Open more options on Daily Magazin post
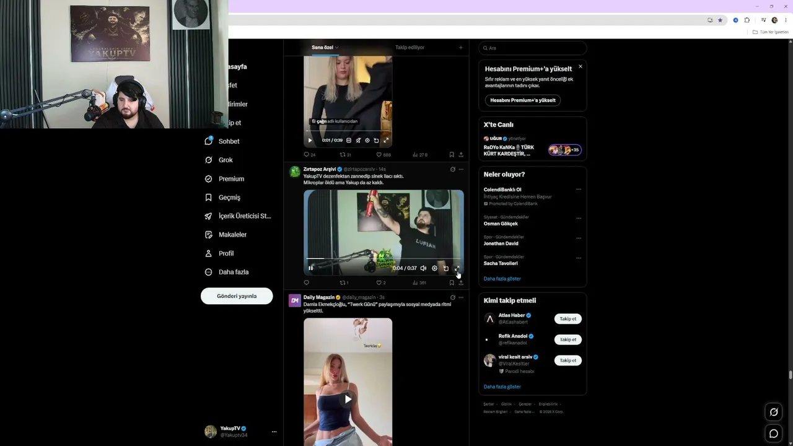The height and width of the screenshot is (446, 793). click(461, 297)
